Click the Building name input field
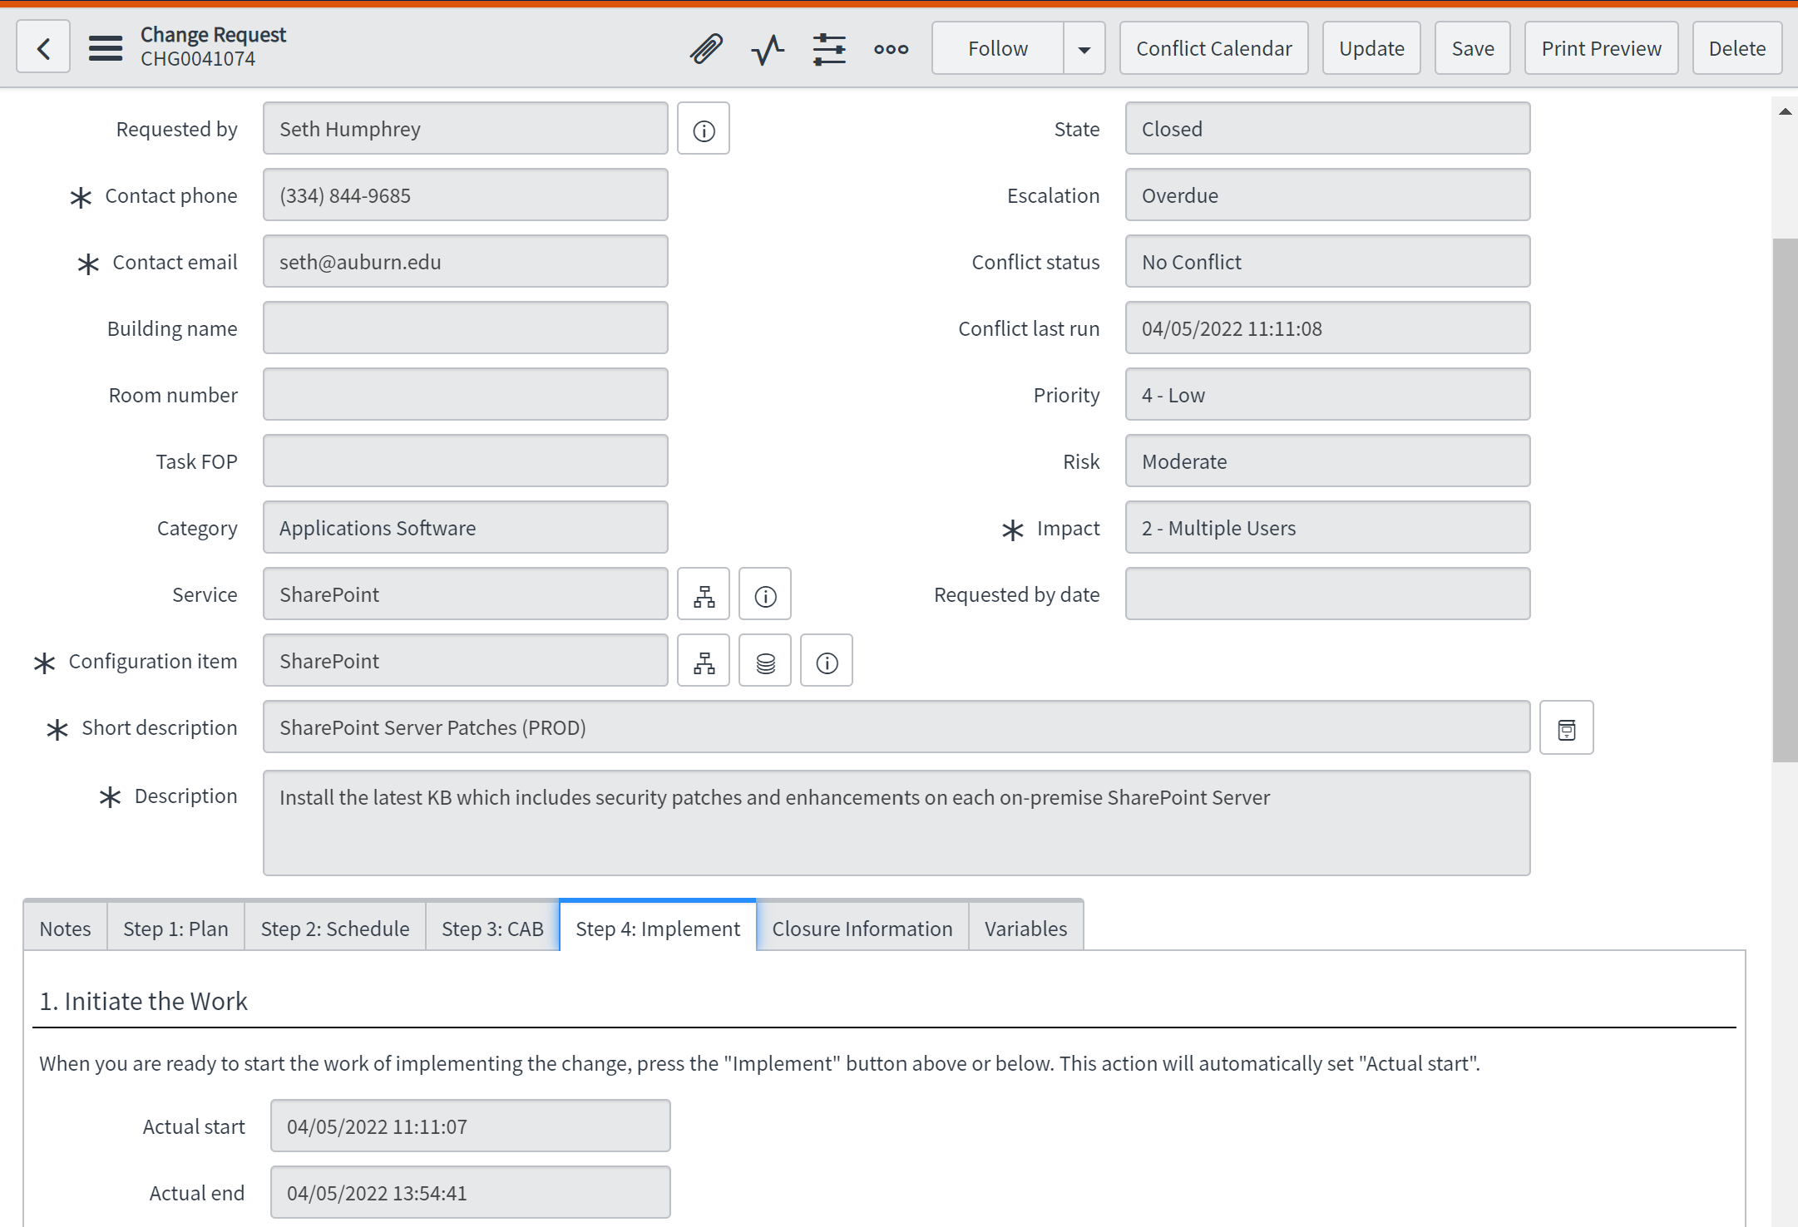Image resolution: width=1798 pixels, height=1227 pixels. (x=465, y=328)
